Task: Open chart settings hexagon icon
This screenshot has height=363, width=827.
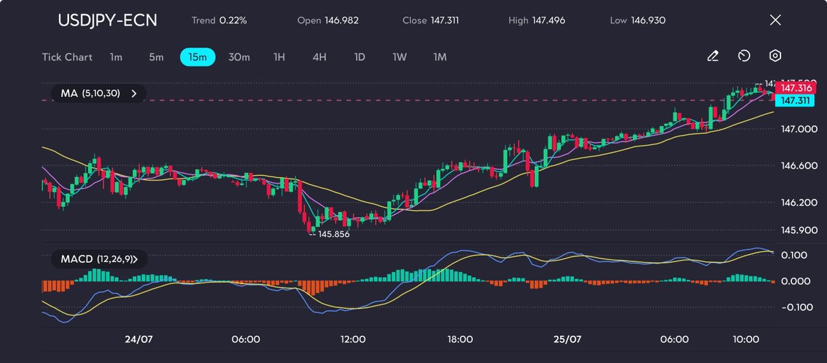Action: tap(775, 57)
